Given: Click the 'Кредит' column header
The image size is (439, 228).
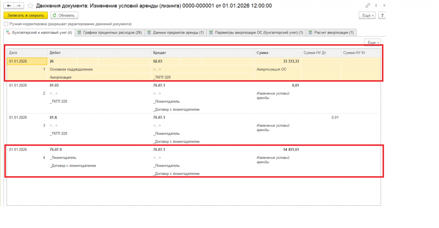Looking at the screenshot, I should click(203, 53).
